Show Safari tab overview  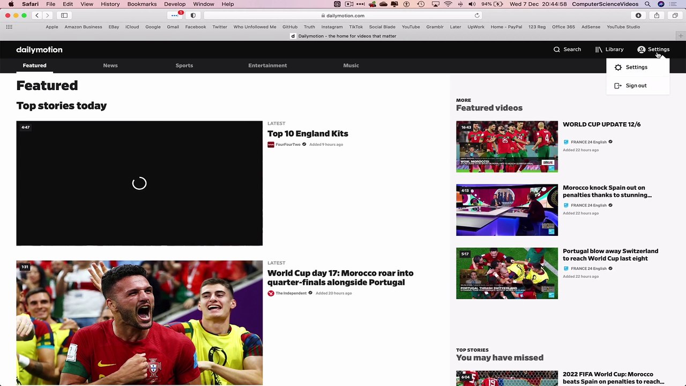[675, 16]
